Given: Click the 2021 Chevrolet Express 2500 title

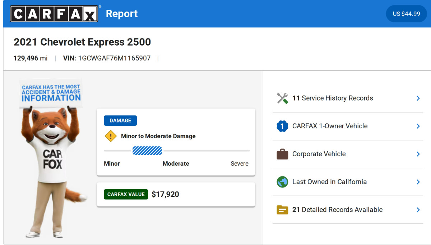Looking at the screenshot, I should coord(82,42).
